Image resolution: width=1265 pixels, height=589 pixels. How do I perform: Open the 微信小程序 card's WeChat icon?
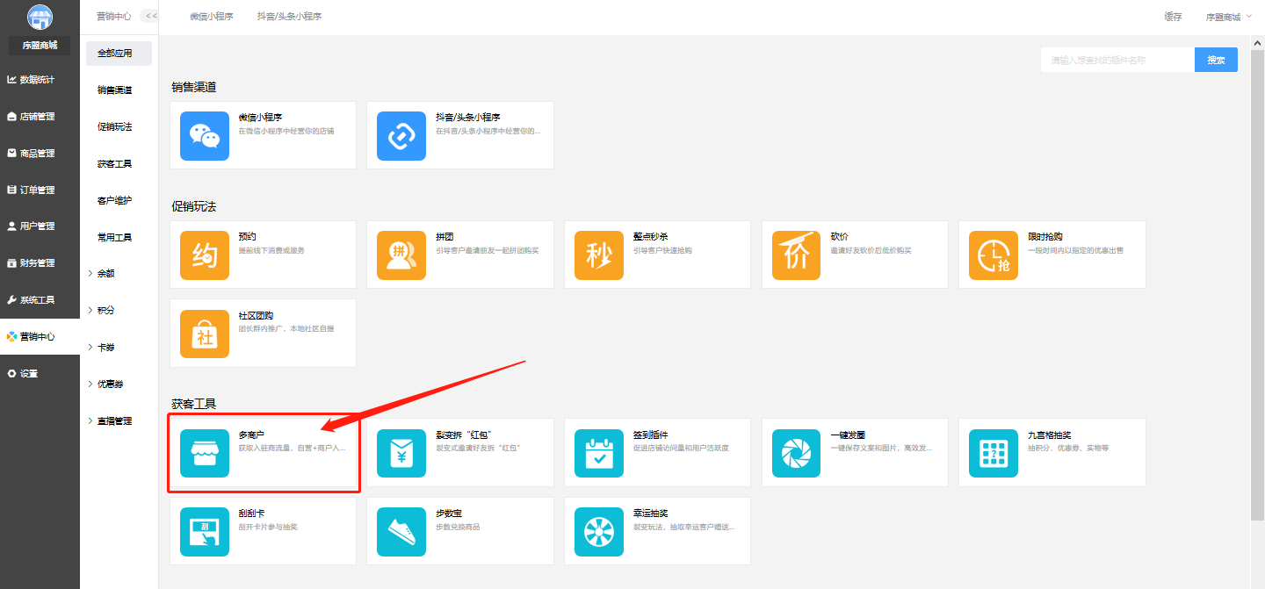click(205, 136)
